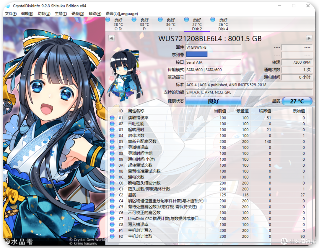Screen dimensions: 319x248
Task: Switch to the L: disk tab
Action: (x=171, y=24)
